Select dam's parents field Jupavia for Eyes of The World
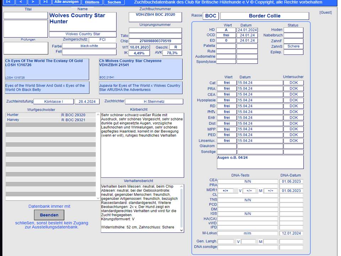 click(x=141, y=88)
